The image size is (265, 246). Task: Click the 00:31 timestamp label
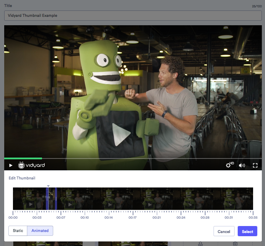(229, 217)
